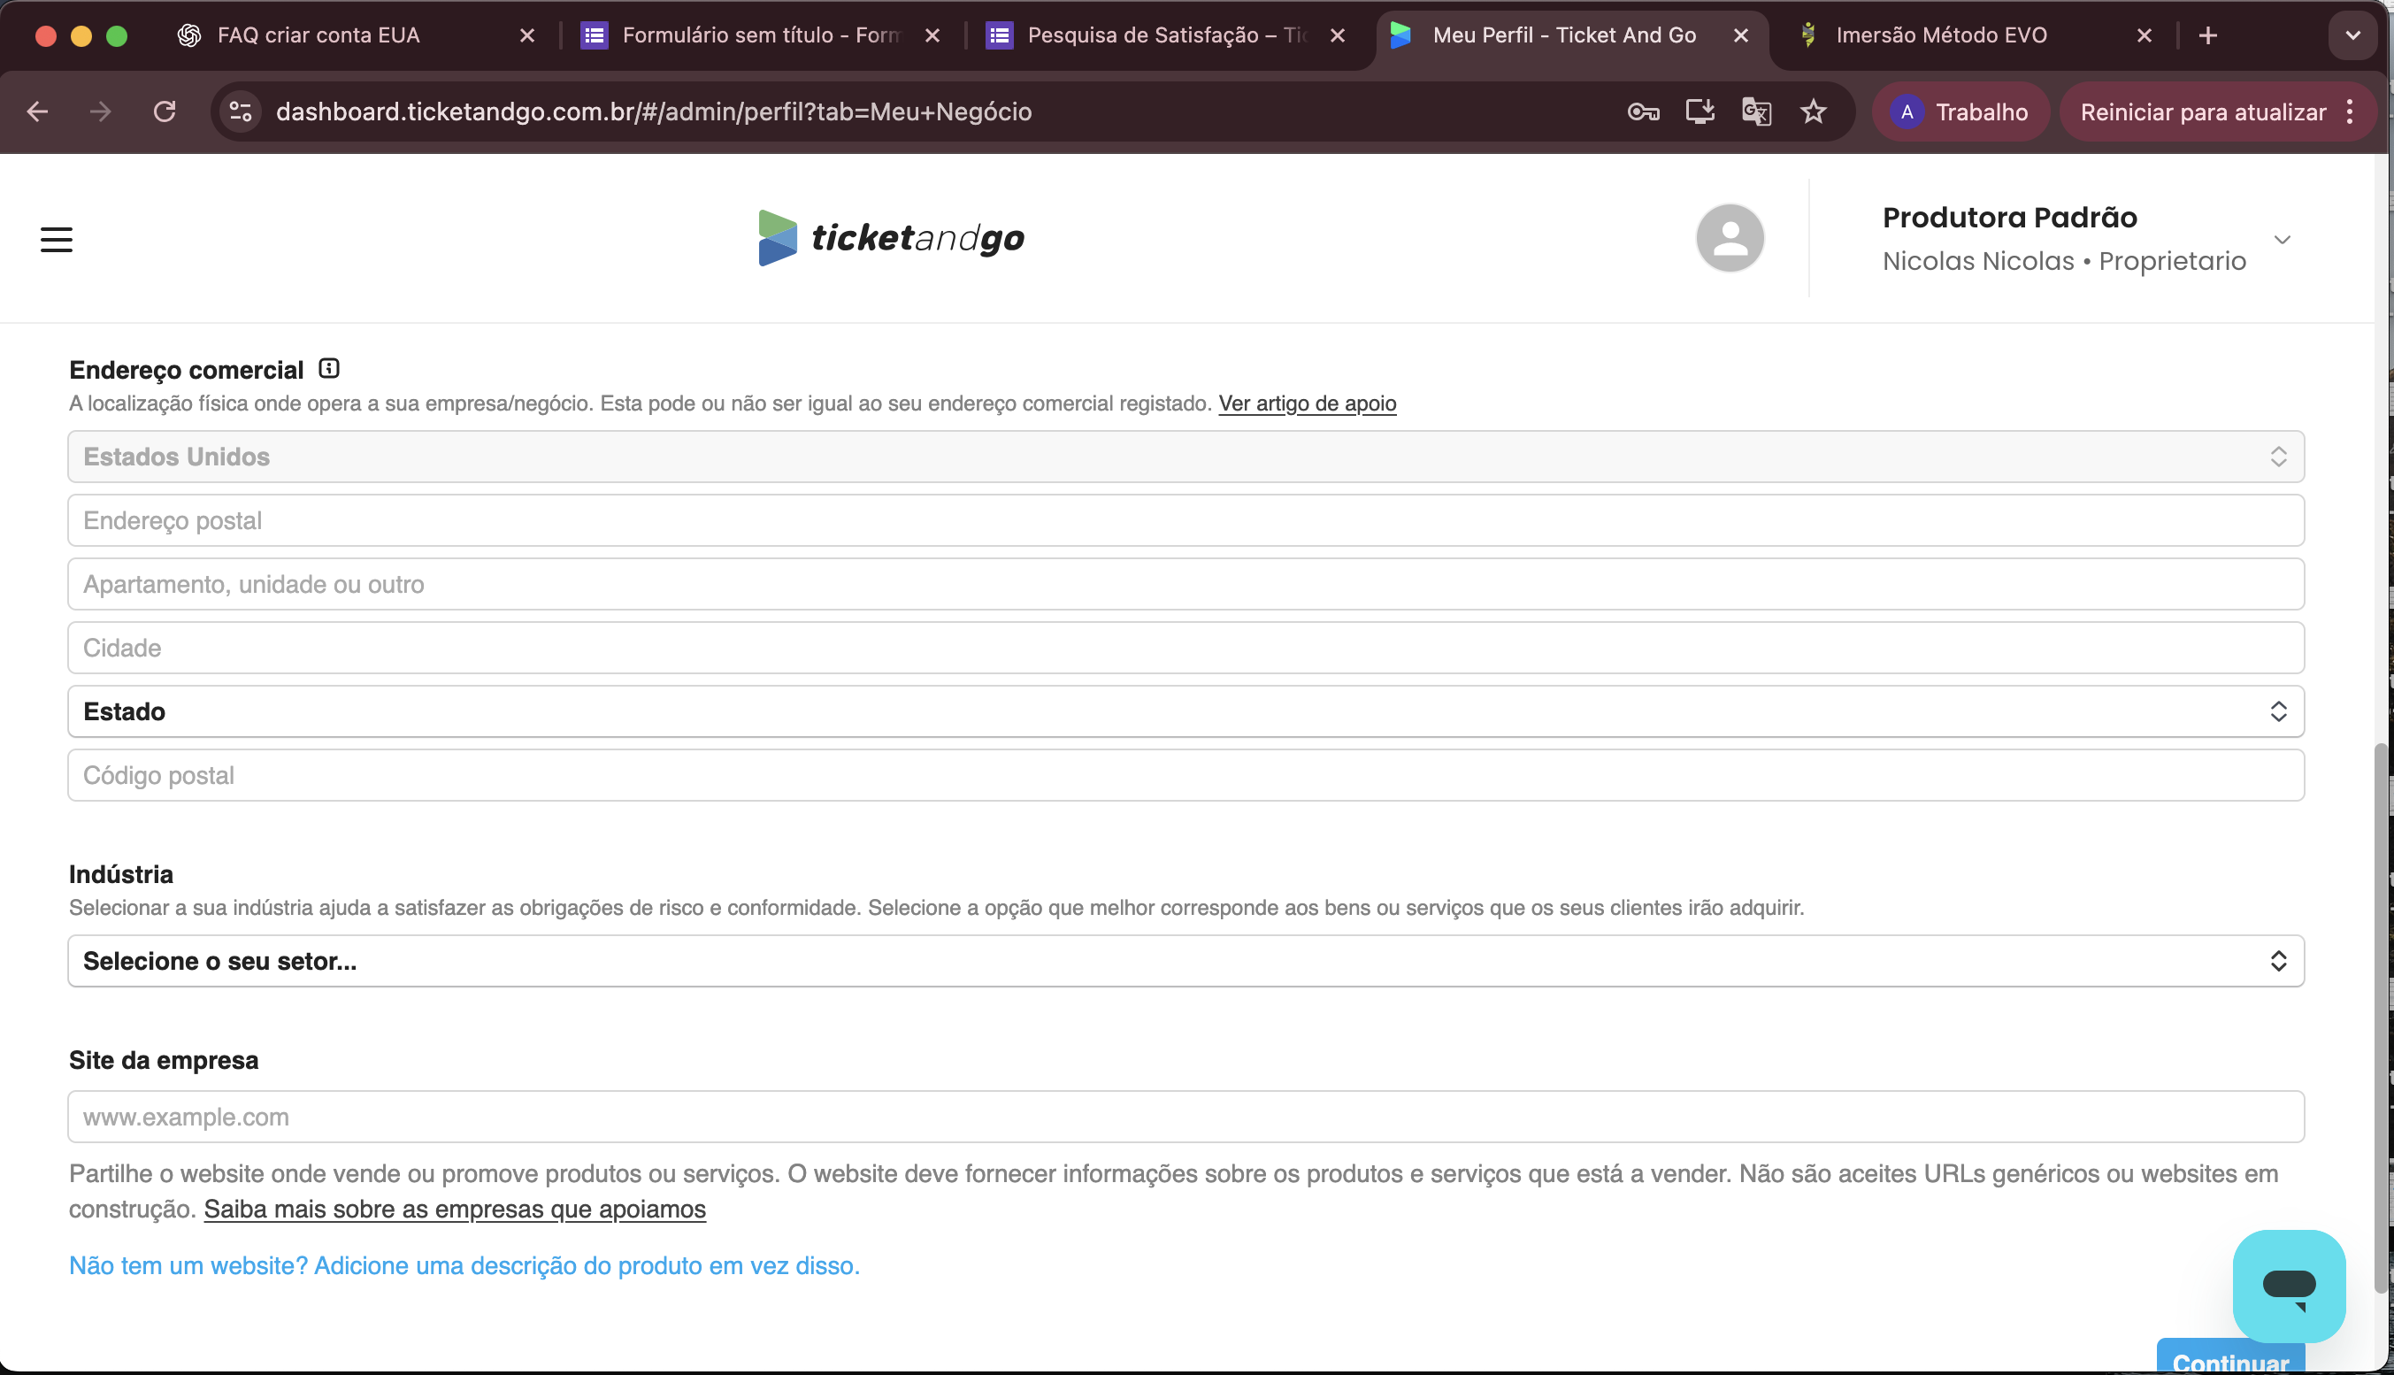2394x1375 pixels.
Task: Click the Site da empresa URL field
Action: click(x=1185, y=1118)
